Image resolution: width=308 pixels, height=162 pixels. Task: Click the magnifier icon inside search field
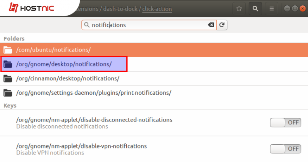[x=87, y=25]
